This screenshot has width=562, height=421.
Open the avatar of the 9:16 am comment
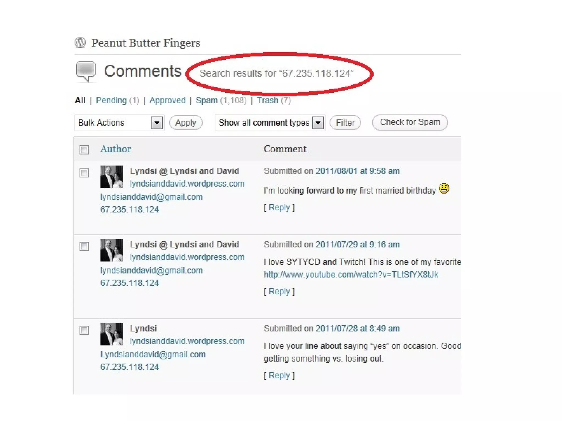pos(111,250)
